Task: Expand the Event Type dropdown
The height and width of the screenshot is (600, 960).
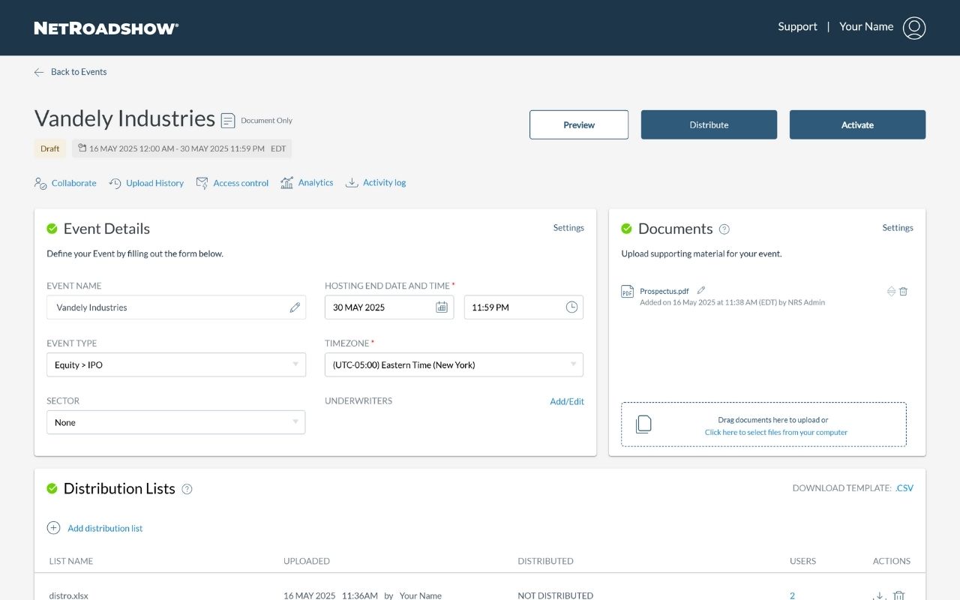Action: click(175, 364)
